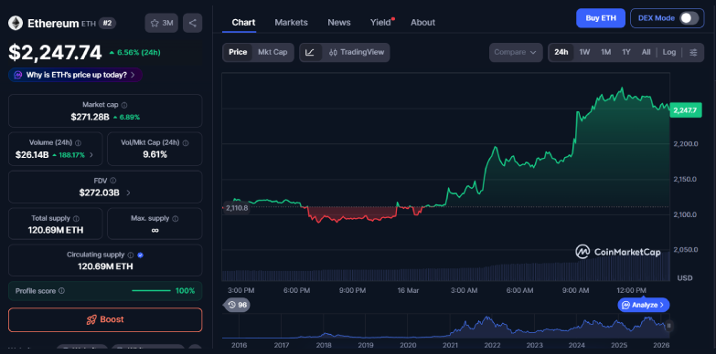Select the All time range

pos(646,52)
